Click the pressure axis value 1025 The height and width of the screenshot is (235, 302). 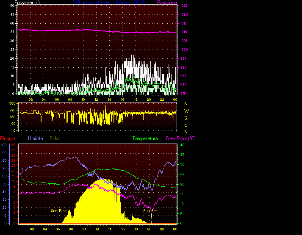184,6
